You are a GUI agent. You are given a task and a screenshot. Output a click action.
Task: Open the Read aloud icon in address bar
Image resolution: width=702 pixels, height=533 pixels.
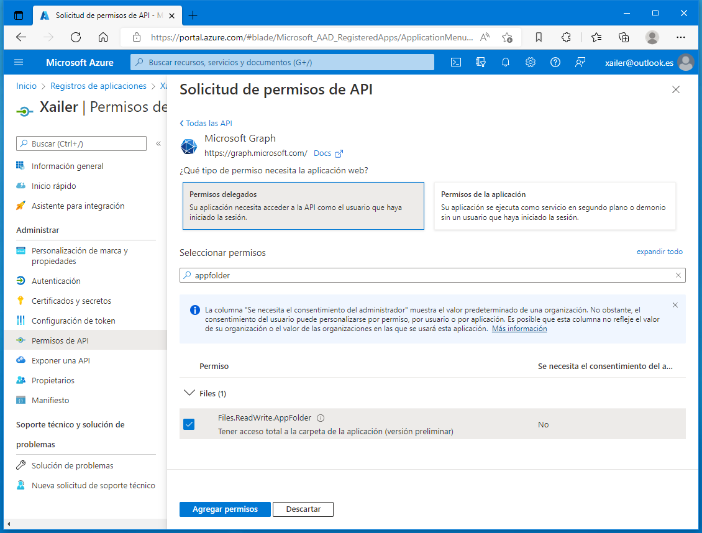pos(485,37)
